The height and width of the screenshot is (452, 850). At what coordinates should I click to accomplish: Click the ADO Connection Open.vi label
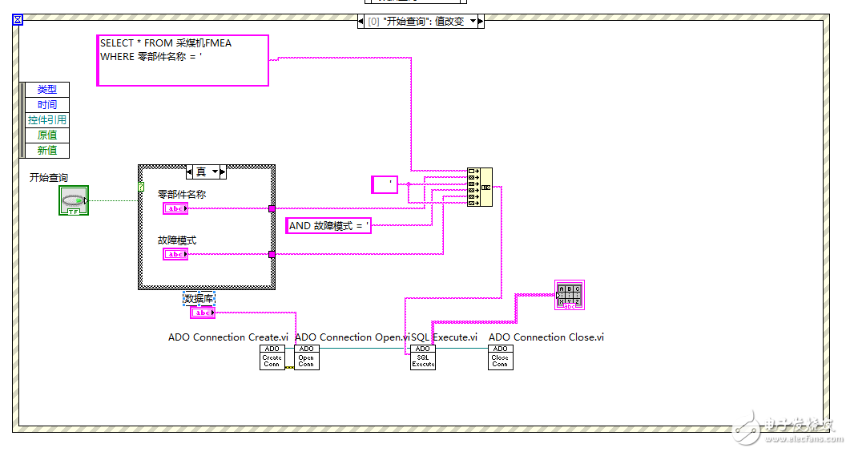(x=352, y=337)
